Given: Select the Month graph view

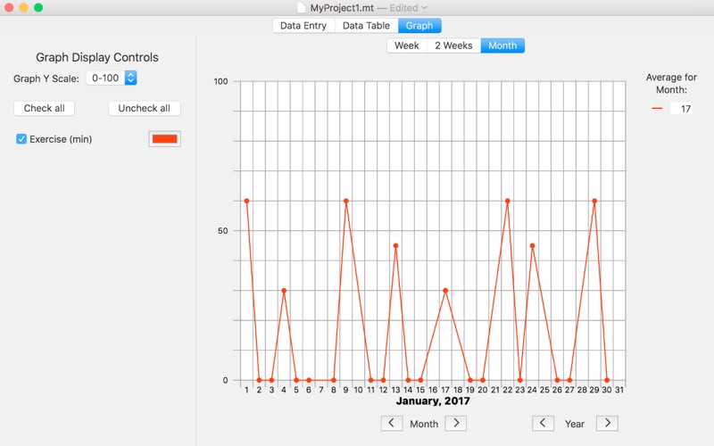Looking at the screenshot, I should [x=502, y=45].
